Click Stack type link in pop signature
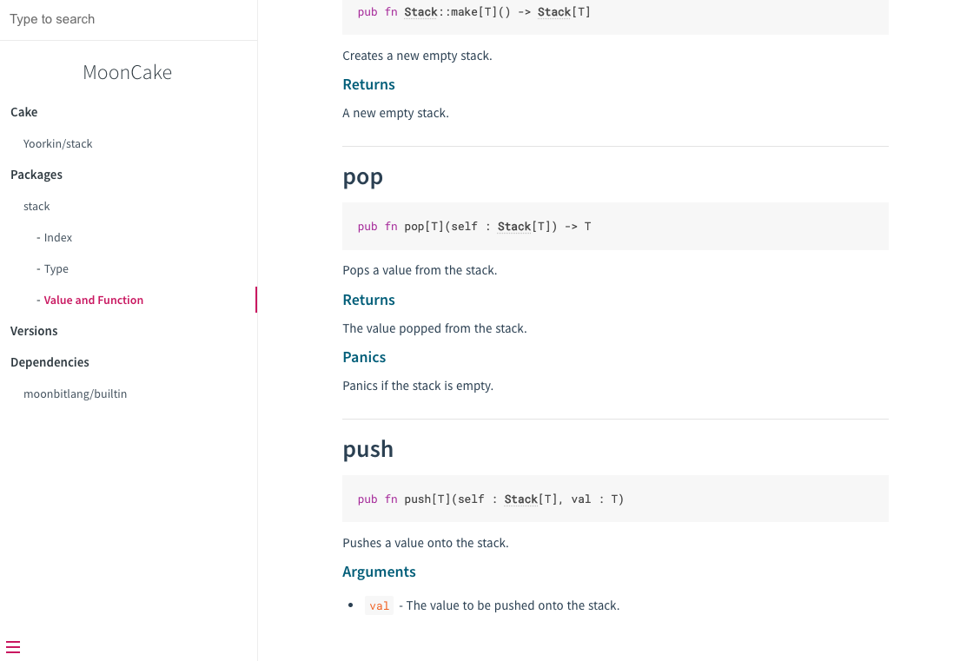The image size is (960, 661). point(514,227)
